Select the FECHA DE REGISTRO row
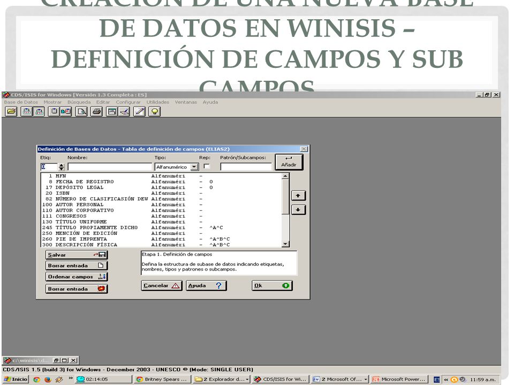Image resolution: width=514 pixels, height=385 pixels. 161,182
